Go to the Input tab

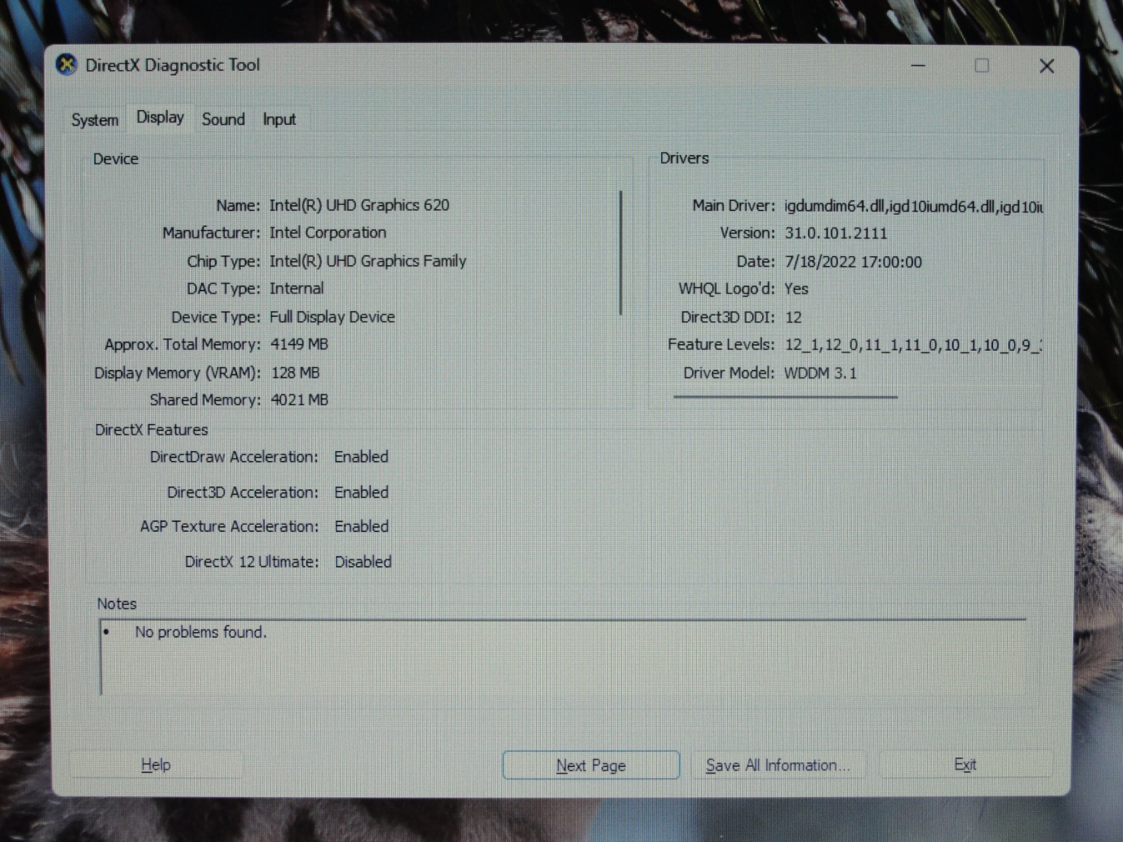coord(279,119)
